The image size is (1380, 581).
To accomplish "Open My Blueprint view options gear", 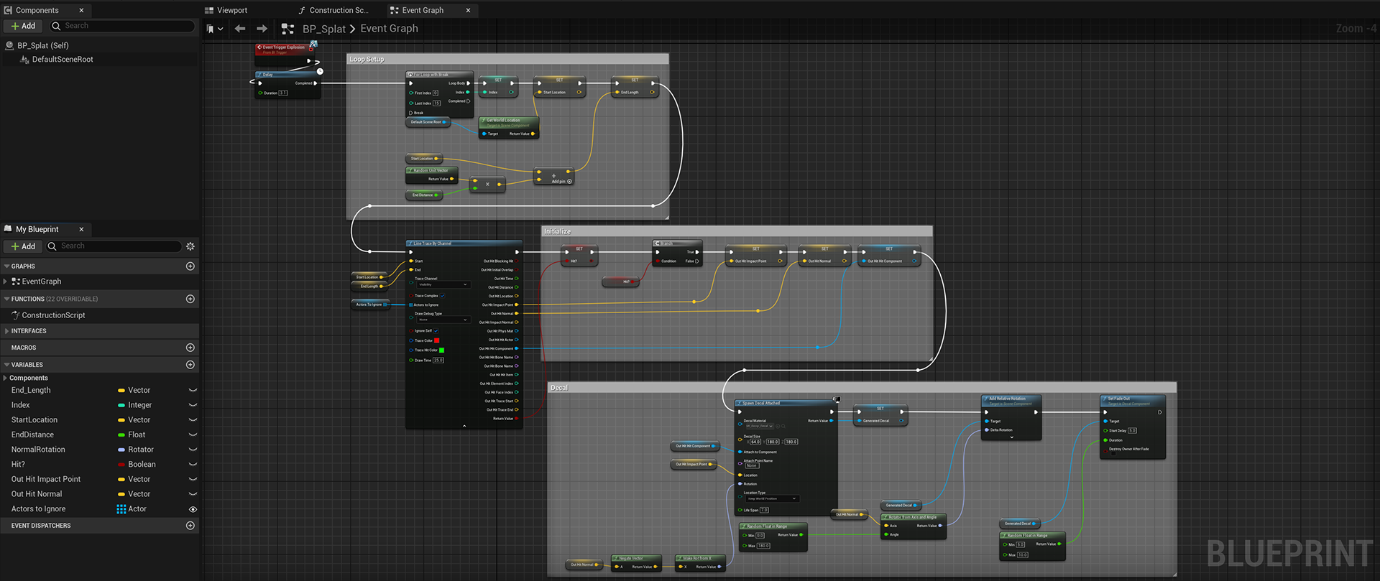I will [190, 246].
